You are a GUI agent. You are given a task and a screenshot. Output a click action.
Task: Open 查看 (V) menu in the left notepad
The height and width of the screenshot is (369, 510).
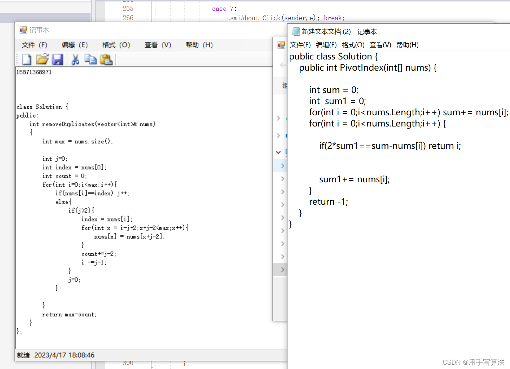pos(158,45)
